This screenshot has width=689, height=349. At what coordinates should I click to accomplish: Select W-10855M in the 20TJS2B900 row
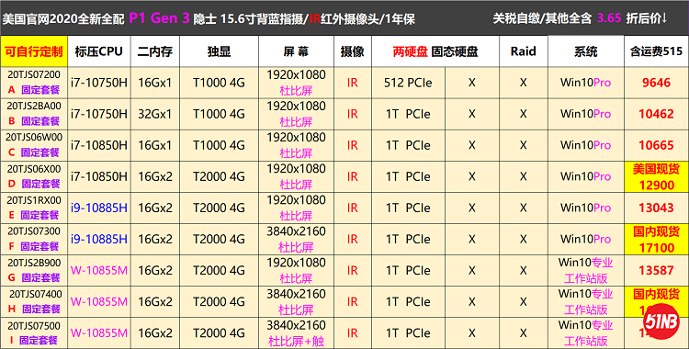click(x=99, y=270)
